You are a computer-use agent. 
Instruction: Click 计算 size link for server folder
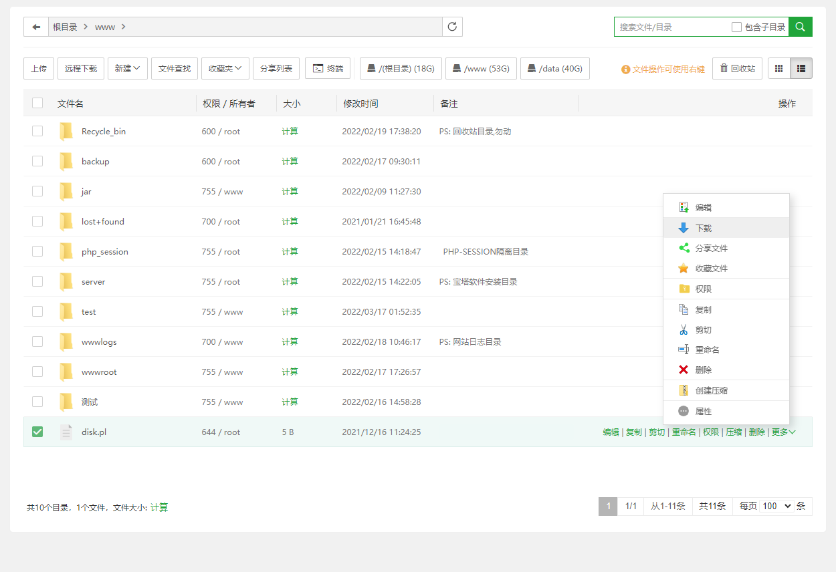pos(290,282)
